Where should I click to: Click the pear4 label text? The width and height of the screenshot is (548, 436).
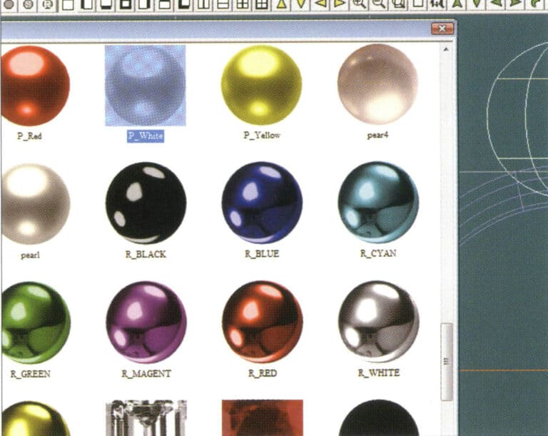[377, 135]
